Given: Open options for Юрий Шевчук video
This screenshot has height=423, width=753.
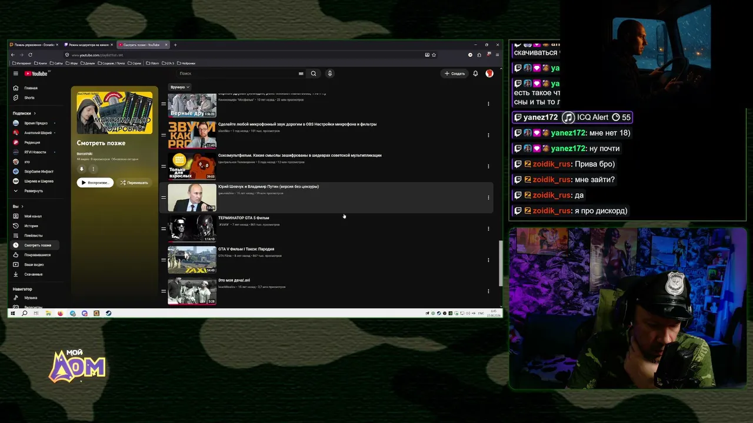Looking at the screenshot, I should (488, 197).
